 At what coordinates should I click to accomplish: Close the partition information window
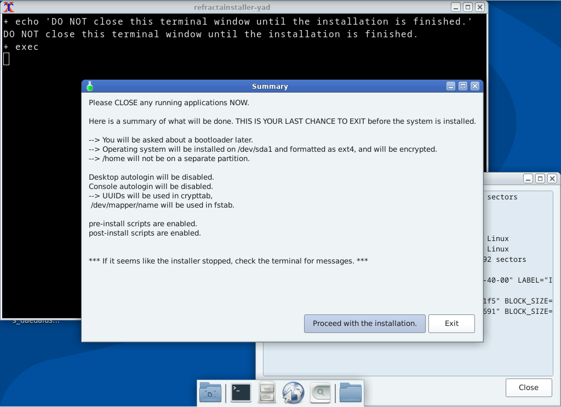click(x=528, y=387)
